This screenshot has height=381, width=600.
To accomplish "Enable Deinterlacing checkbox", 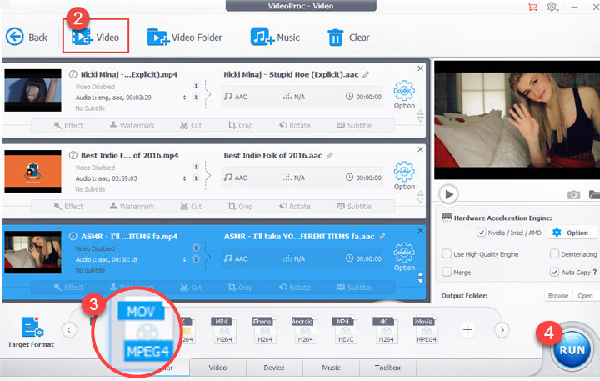I will tap(554, 254).
